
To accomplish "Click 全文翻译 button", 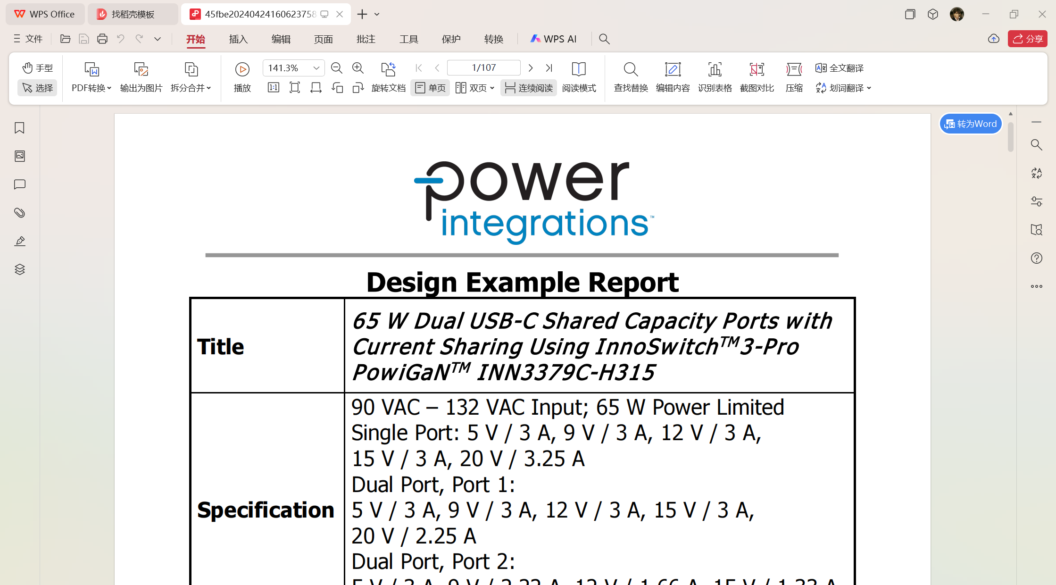I will click(840, 68).
